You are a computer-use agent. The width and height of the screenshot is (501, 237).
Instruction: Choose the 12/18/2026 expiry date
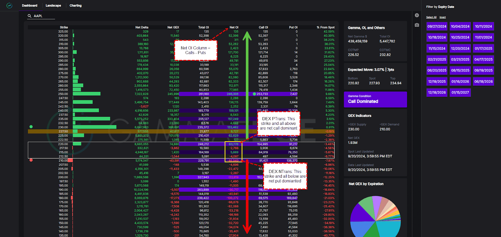pyautogui.click(x=437, y=92)
